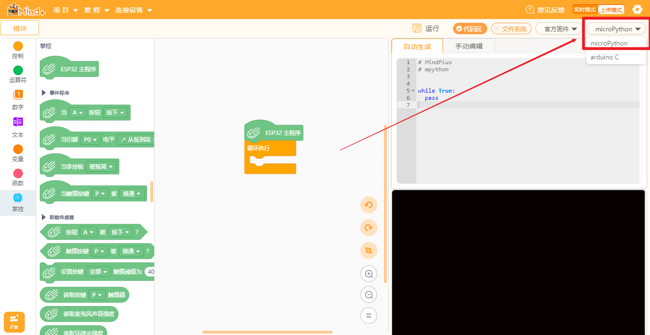Open the A dropdown in 按钮 被 按下? block

pos(88,232)
